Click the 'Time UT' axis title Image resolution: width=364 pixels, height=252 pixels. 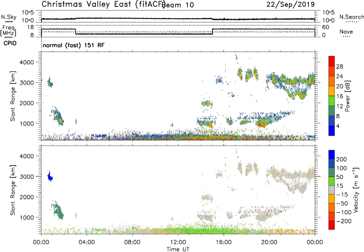click(178, 249)
